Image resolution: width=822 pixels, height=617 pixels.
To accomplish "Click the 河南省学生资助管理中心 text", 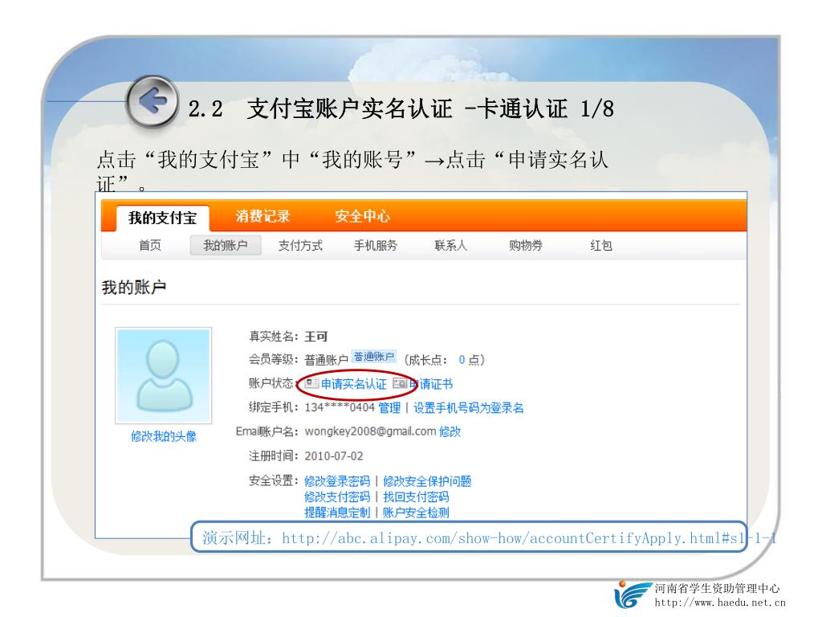I will click(x=717, y=589).
